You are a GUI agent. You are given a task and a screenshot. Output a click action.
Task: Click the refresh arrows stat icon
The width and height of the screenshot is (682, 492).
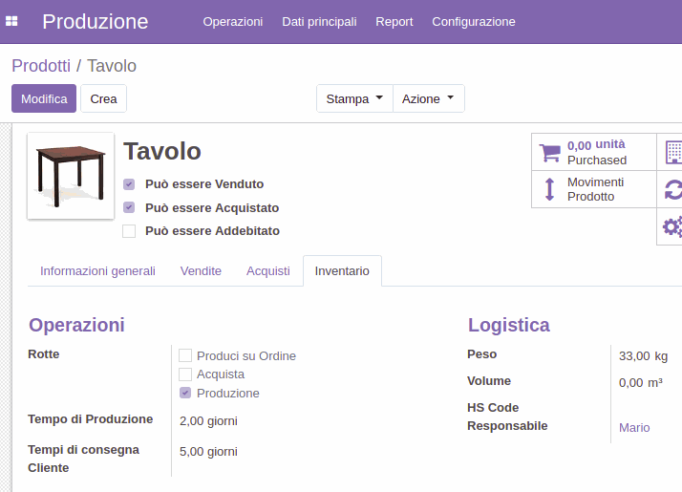pos(673,190)
